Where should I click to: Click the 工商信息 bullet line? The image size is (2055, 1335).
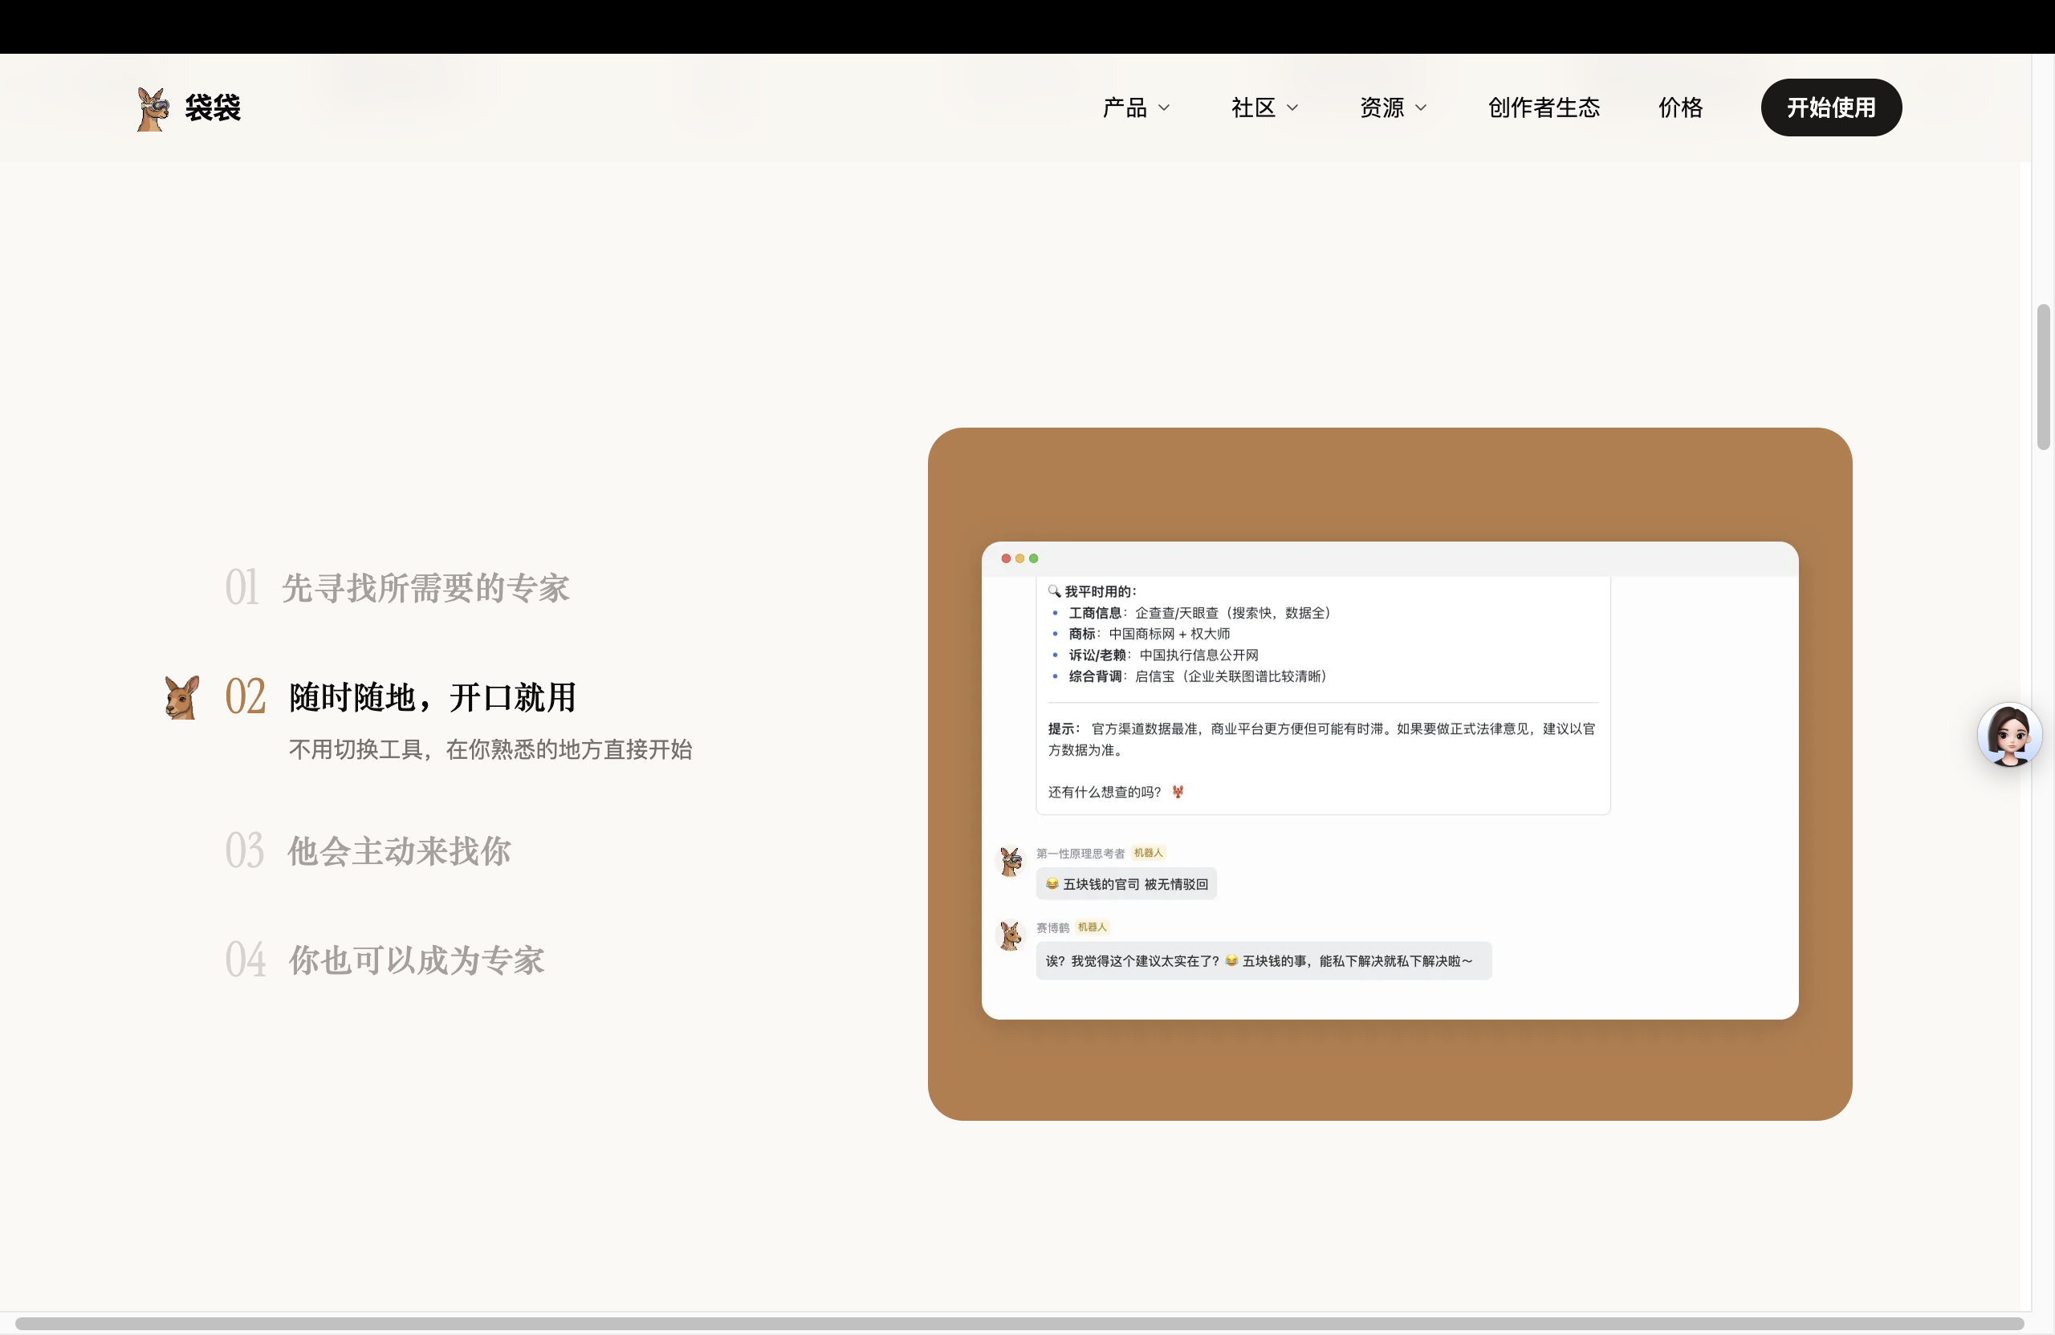tap(1191, 613)
